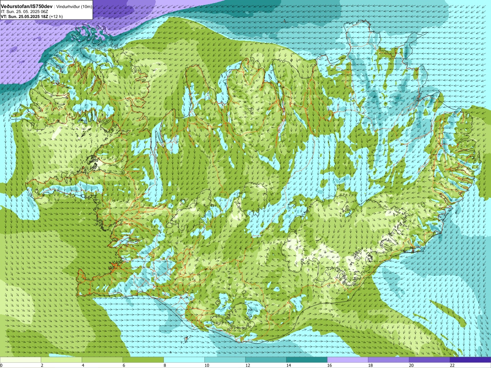This screenshot has height=368, width=491.
Task: Select the lavender 16–18 legend swatch
Action: pos(348,360)
